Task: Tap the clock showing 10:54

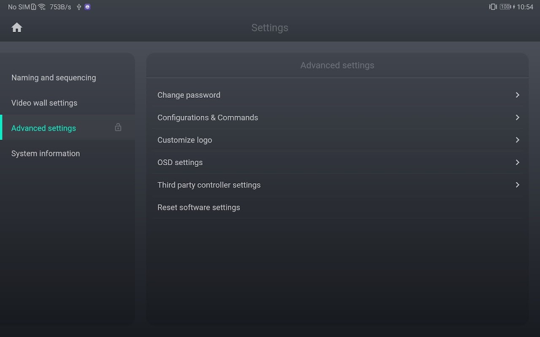Action: click(525, 7)
